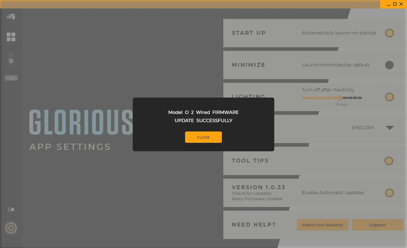This screenshot has height=248, width=407.
Task: Click the Support button
Action: coord(378,225)
